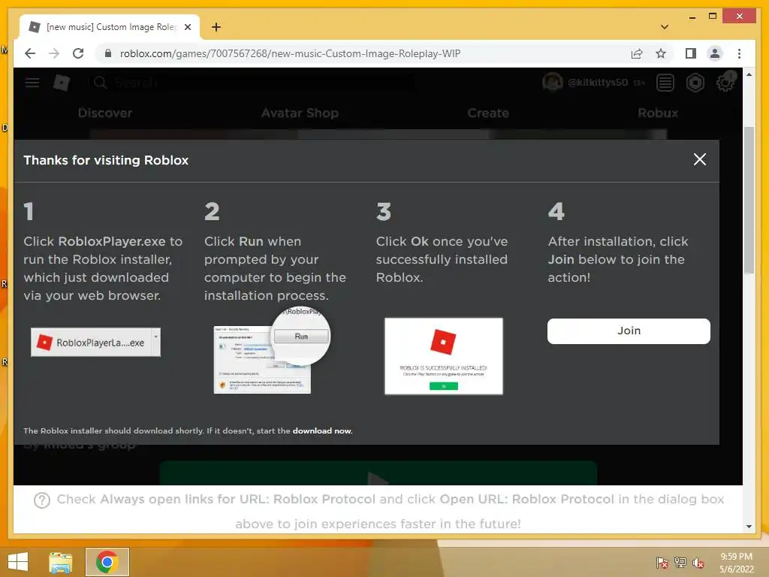Open the Create page
This screenshot has height=577, width=769.
coord(488,113)
